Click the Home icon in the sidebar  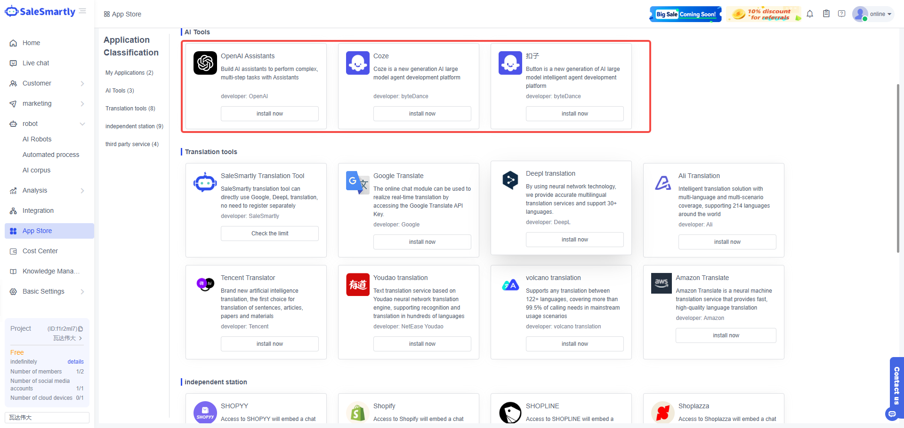13,43
